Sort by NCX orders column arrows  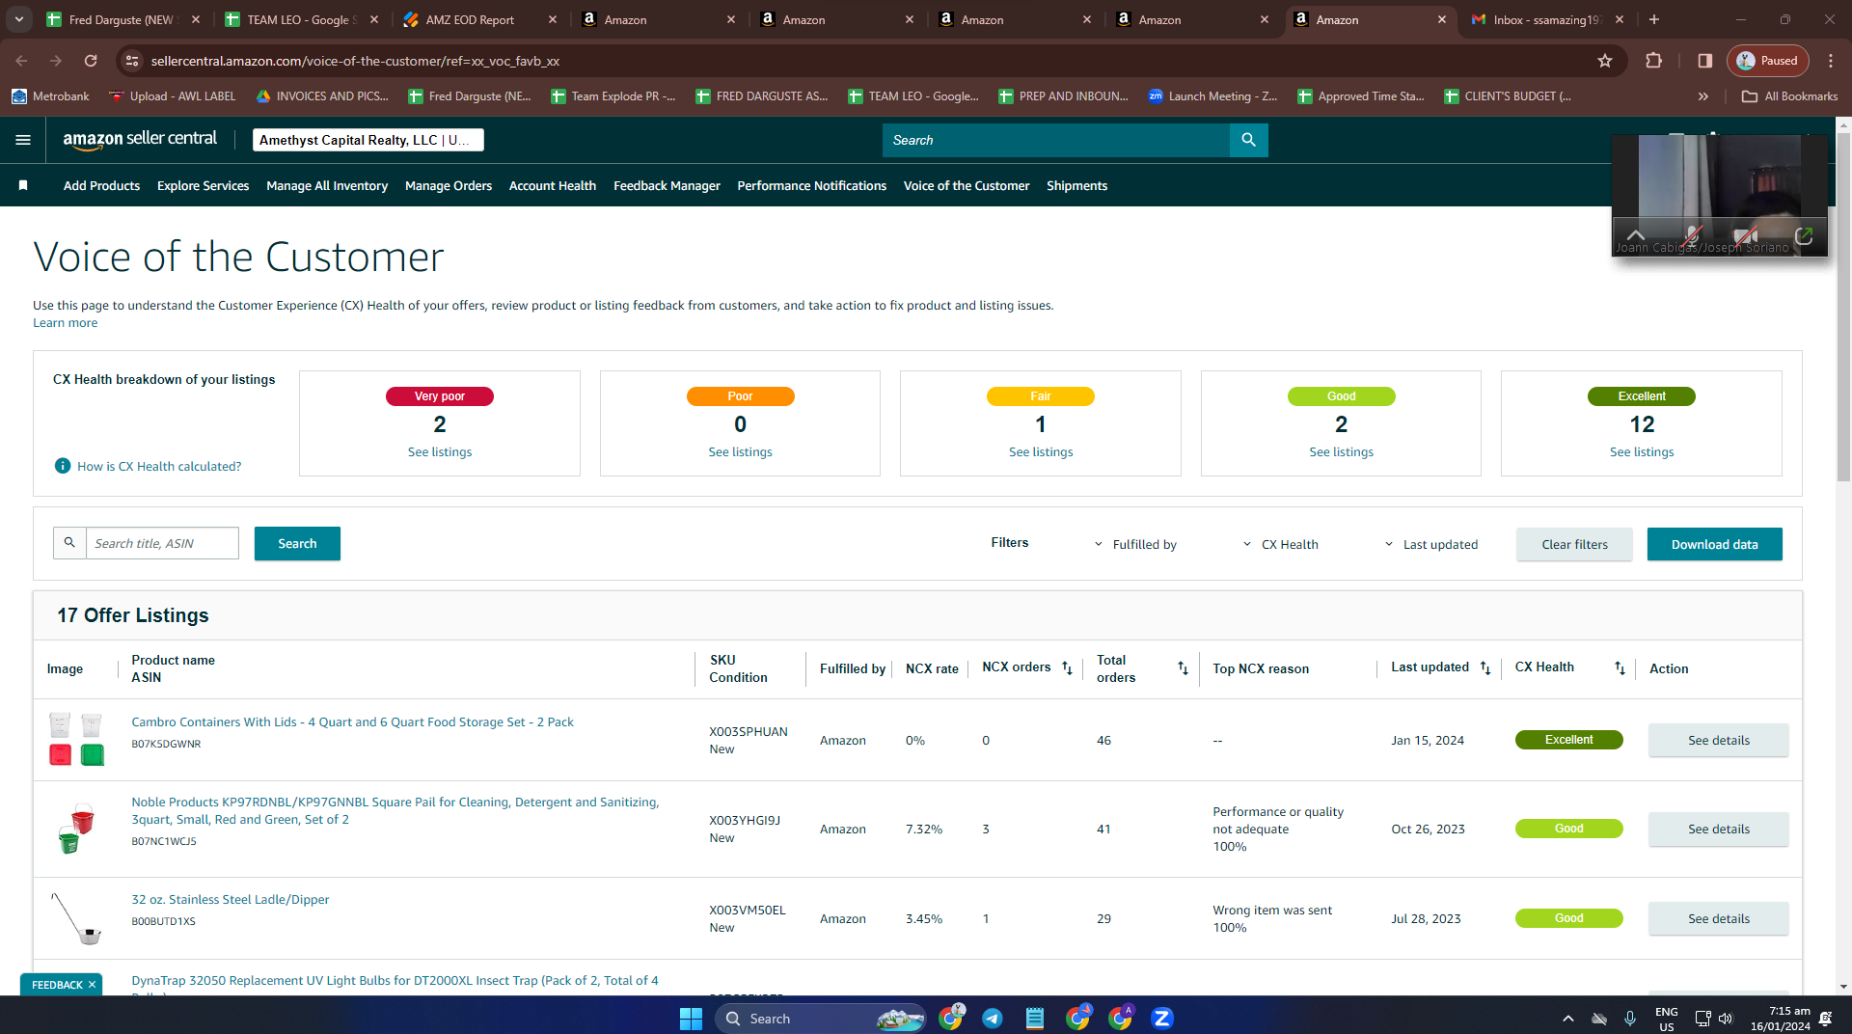click(1067, 667)
